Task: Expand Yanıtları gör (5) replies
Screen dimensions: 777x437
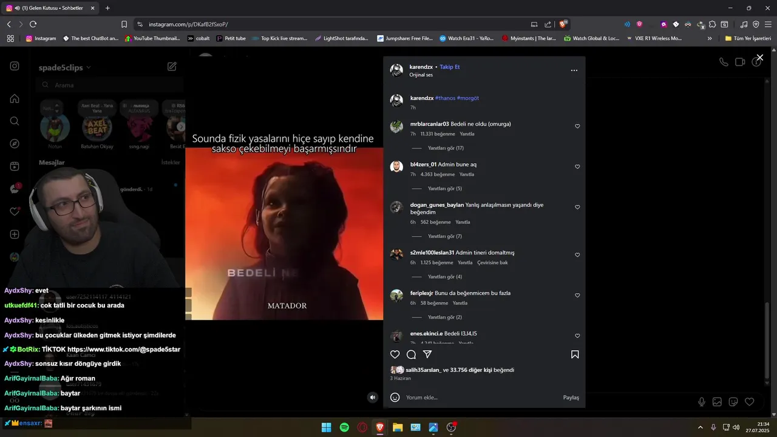Action: coord(445,189)
